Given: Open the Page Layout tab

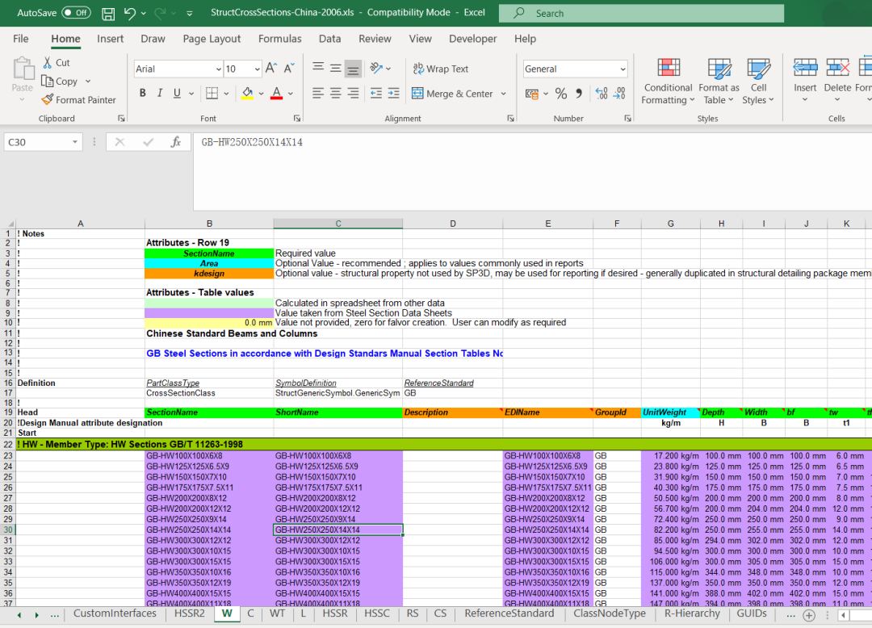Looking at the screenshot, I should coord(212,39).
